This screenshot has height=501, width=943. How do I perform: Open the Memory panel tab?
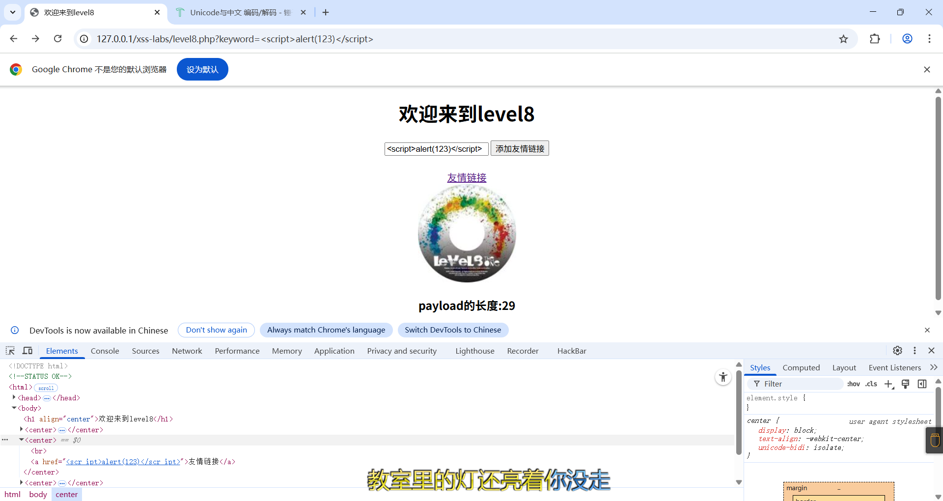[x=287, y=351]
